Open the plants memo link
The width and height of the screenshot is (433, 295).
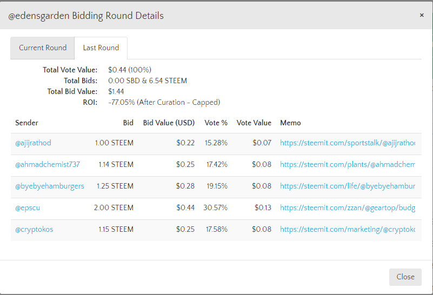click(x=348, y=165)
